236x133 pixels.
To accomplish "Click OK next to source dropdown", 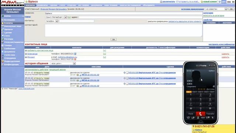I will point(231,9).
